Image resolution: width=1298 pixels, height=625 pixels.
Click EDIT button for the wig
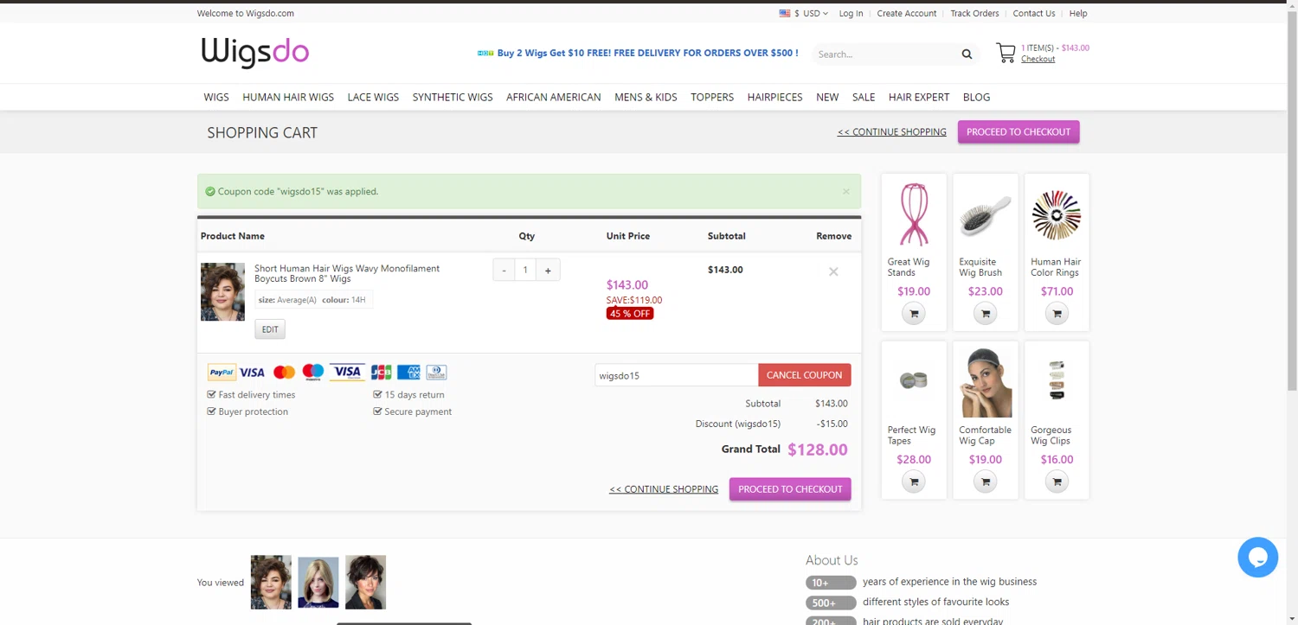(270, 329)
